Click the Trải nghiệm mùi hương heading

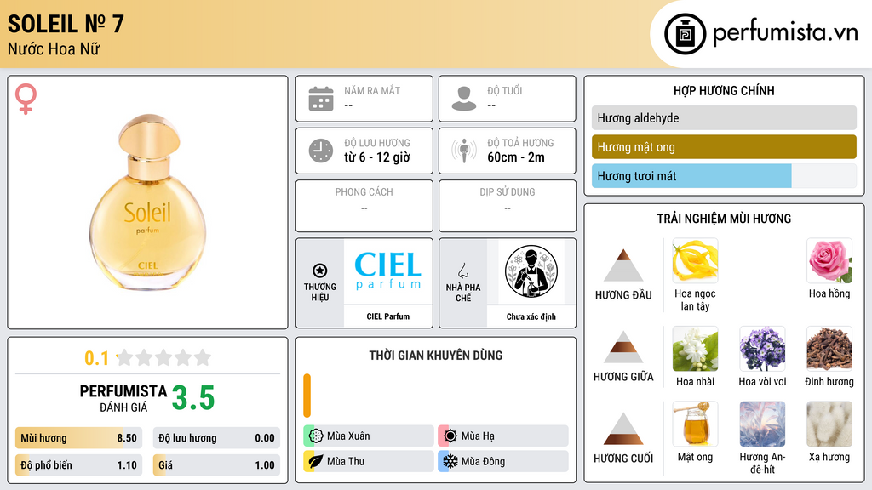coord(724,219)
